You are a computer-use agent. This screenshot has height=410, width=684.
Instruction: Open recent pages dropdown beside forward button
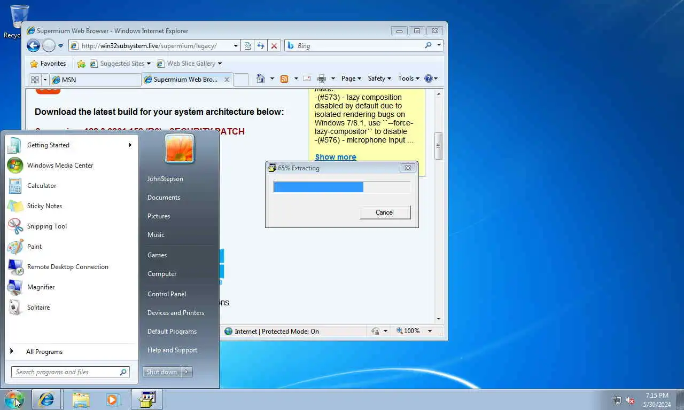[x=60, y=46]
